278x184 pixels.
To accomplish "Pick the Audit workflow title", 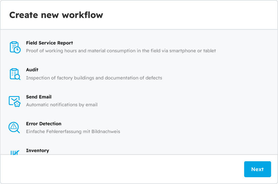I will click(32, 70).
